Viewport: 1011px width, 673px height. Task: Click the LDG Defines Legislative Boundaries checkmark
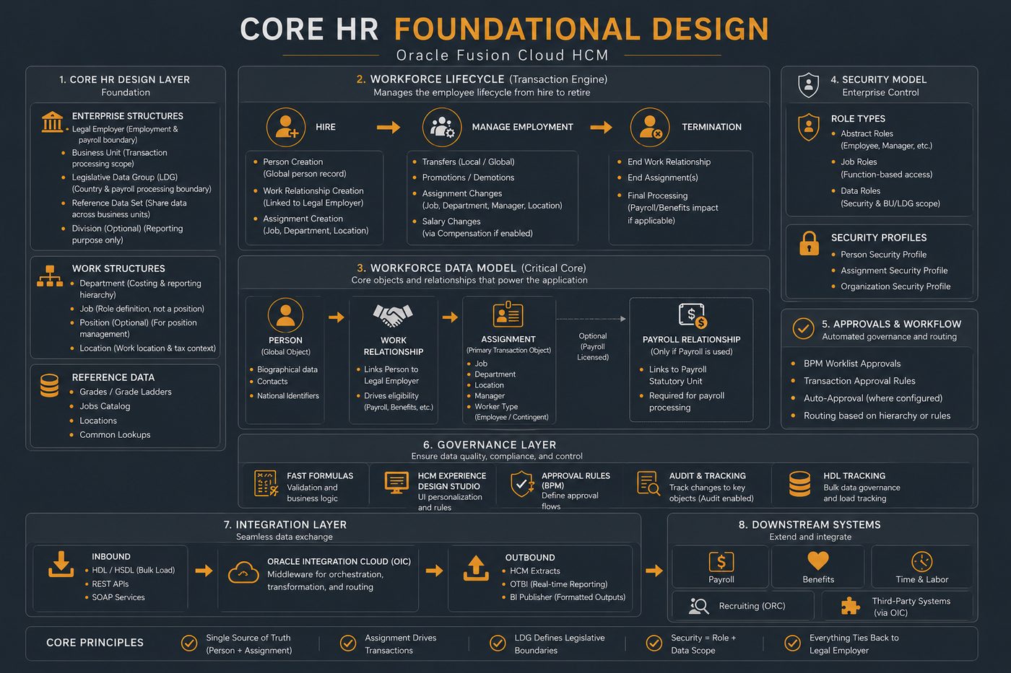498,643
